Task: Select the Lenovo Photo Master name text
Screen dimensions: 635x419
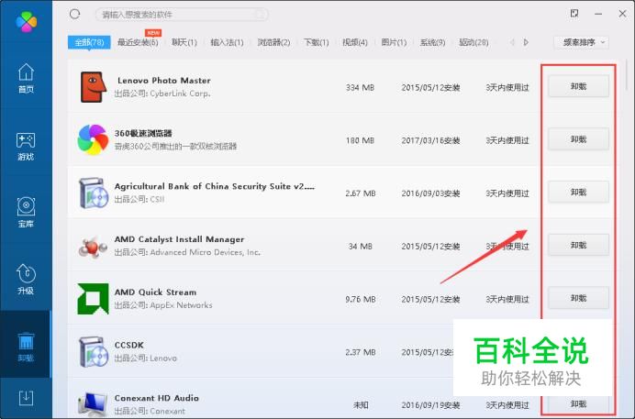Action: pyautogui.click(x=164, y=81)
